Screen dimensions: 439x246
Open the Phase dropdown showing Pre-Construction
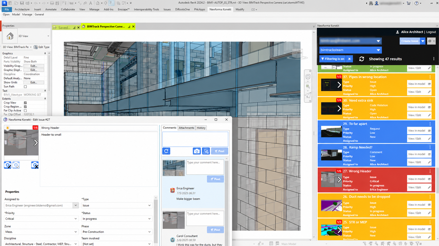[x=117, y=232]
